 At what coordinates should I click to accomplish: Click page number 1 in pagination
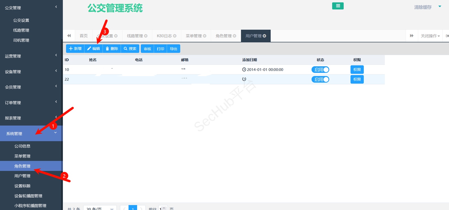(x=133, y=208)
